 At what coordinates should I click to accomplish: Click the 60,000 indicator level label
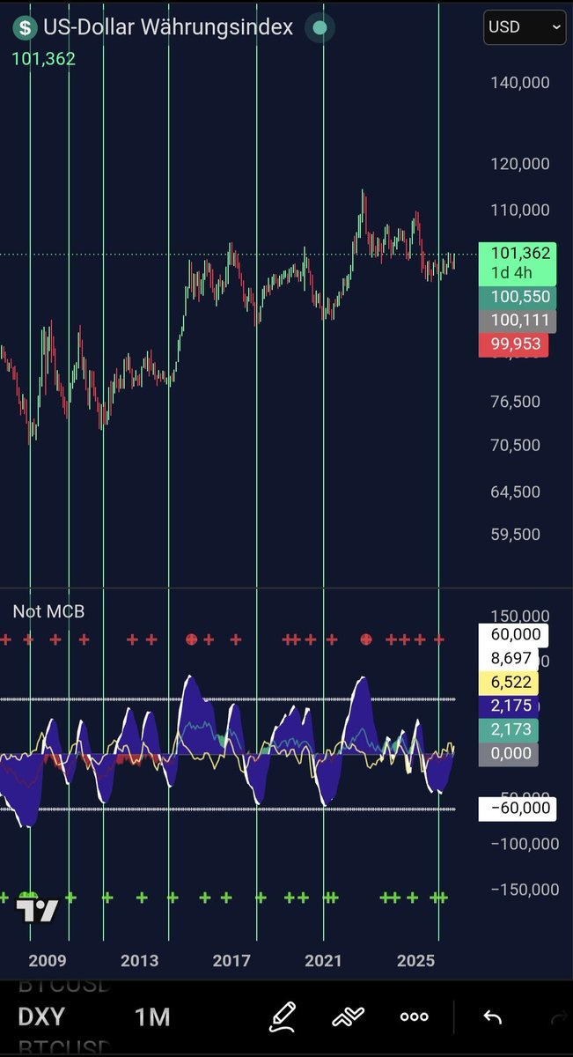pos(514,634)
